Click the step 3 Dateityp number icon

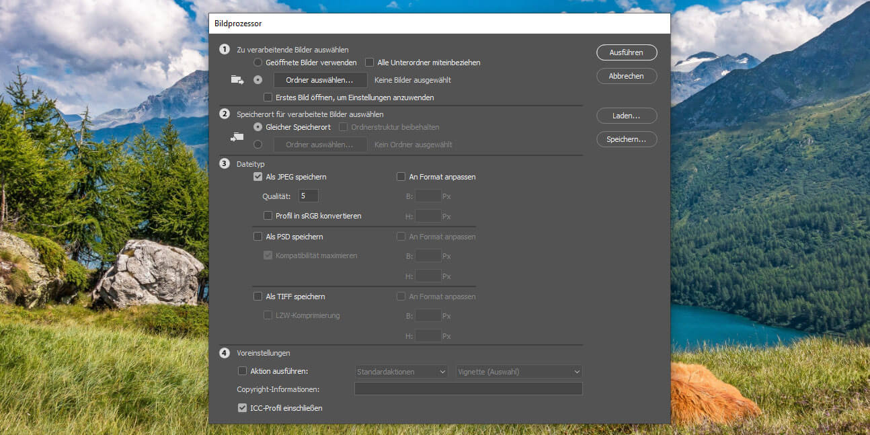pyautogui.click(x=224, y=163)
